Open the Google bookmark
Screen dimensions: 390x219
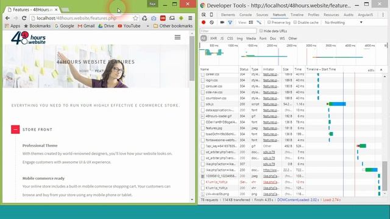(x=64, y=26)
